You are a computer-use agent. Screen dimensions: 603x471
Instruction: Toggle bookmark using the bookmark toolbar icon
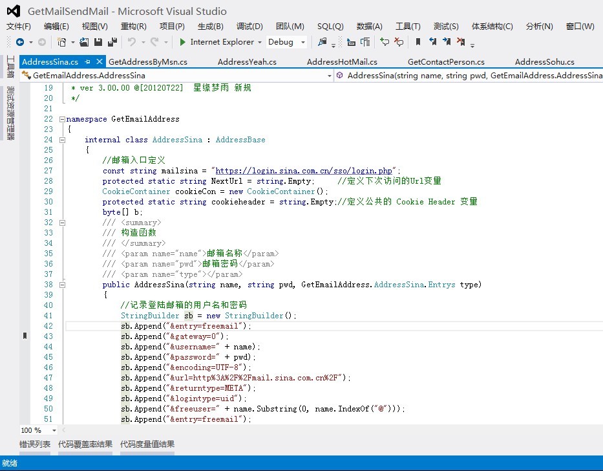pos(418,42)
